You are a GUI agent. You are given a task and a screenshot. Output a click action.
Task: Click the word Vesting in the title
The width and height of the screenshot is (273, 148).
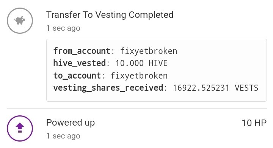(x=111, y=15)
